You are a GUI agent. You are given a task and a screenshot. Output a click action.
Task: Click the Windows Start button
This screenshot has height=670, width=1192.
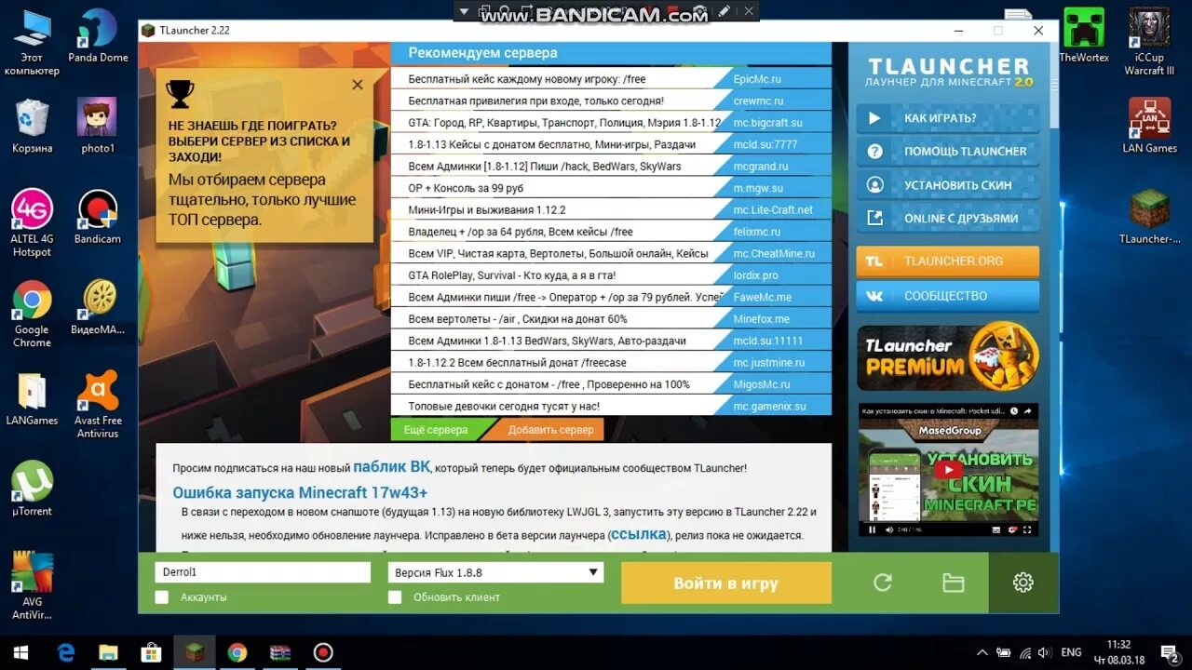click(20, 652)
